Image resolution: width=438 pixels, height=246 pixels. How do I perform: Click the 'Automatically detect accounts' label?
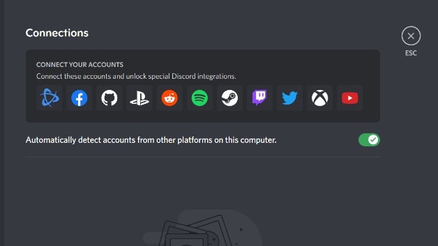pyautogui.click(x=151, y=140)
